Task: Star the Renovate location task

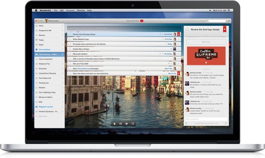Action: [178, 54]
